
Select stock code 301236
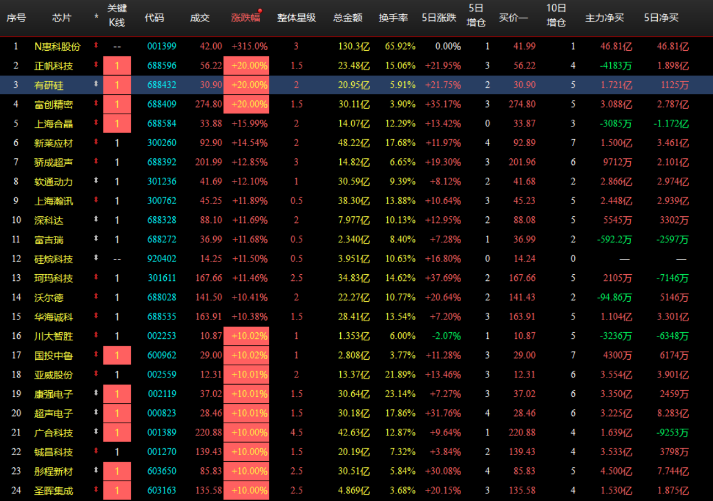coord(162,182)
